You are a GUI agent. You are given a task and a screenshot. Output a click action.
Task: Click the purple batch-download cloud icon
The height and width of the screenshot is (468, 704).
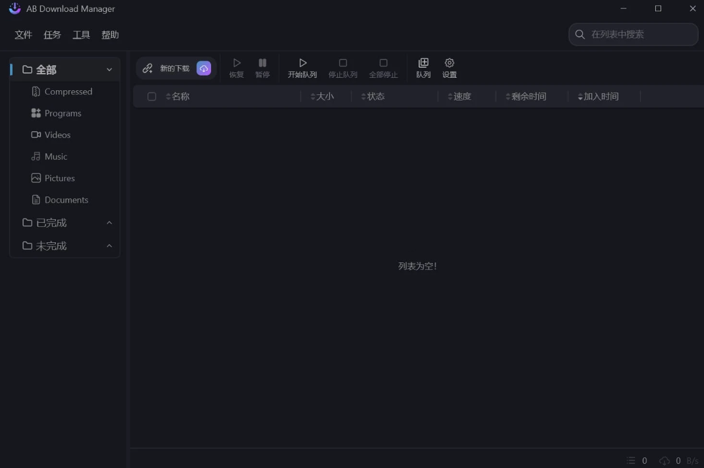point(204,68)
